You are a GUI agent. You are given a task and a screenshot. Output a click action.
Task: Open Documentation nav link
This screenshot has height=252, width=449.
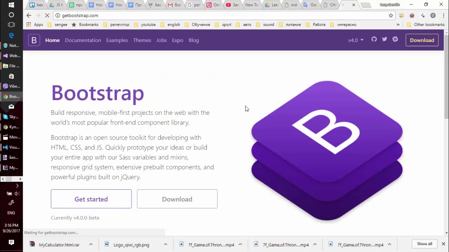pyautogui.click(x=83, y=40)
